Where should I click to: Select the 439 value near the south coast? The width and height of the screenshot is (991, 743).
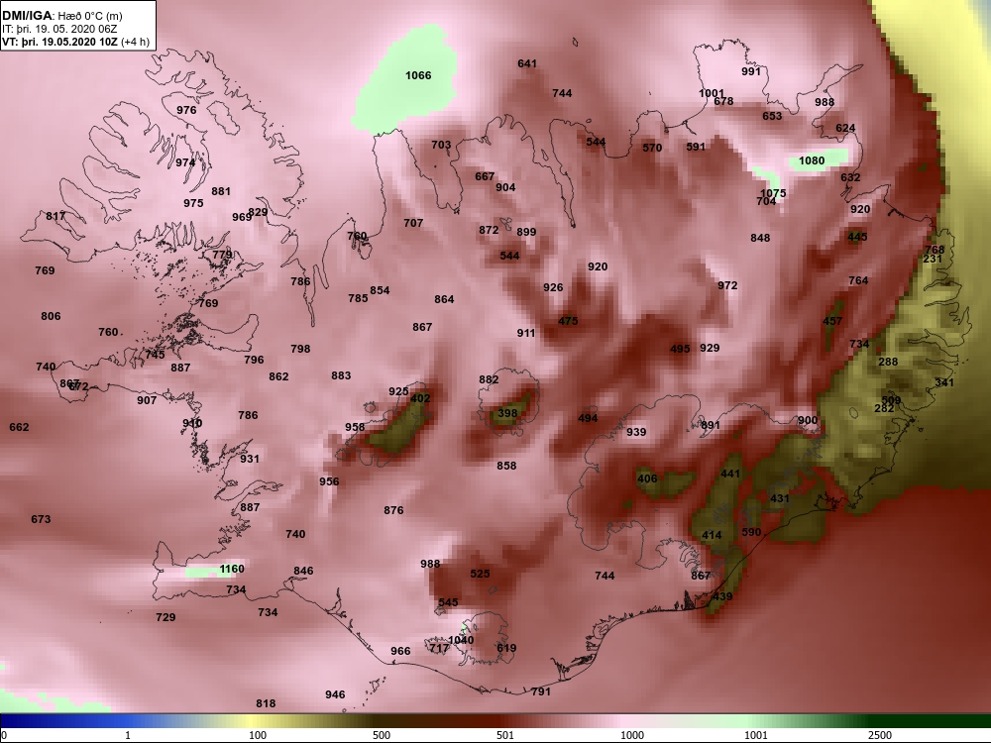722,595
